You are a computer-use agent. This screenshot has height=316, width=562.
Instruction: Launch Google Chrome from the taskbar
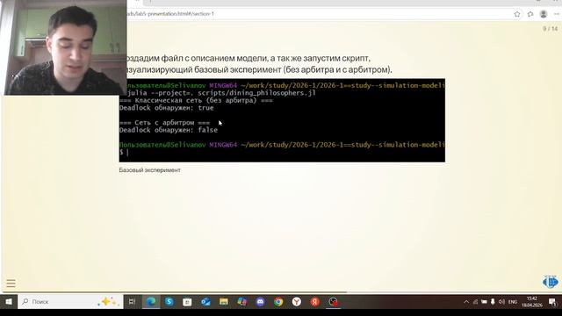[x=278, y=302]
